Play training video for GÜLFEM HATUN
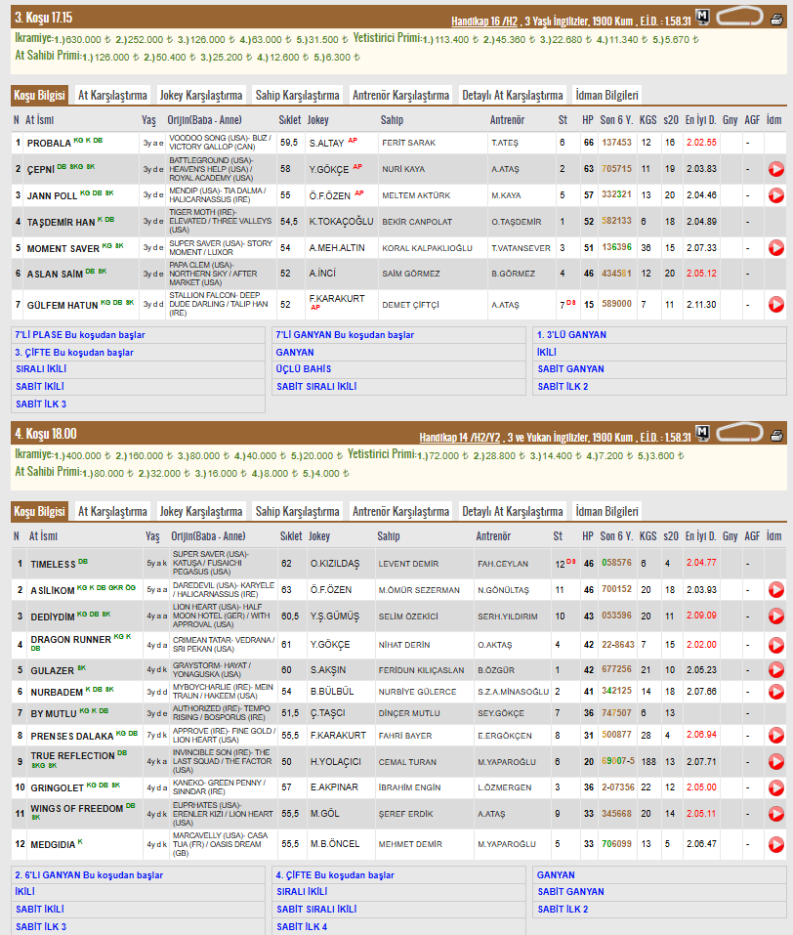The width and height of the screenshot is (793, 935). [x=775, y=304]
